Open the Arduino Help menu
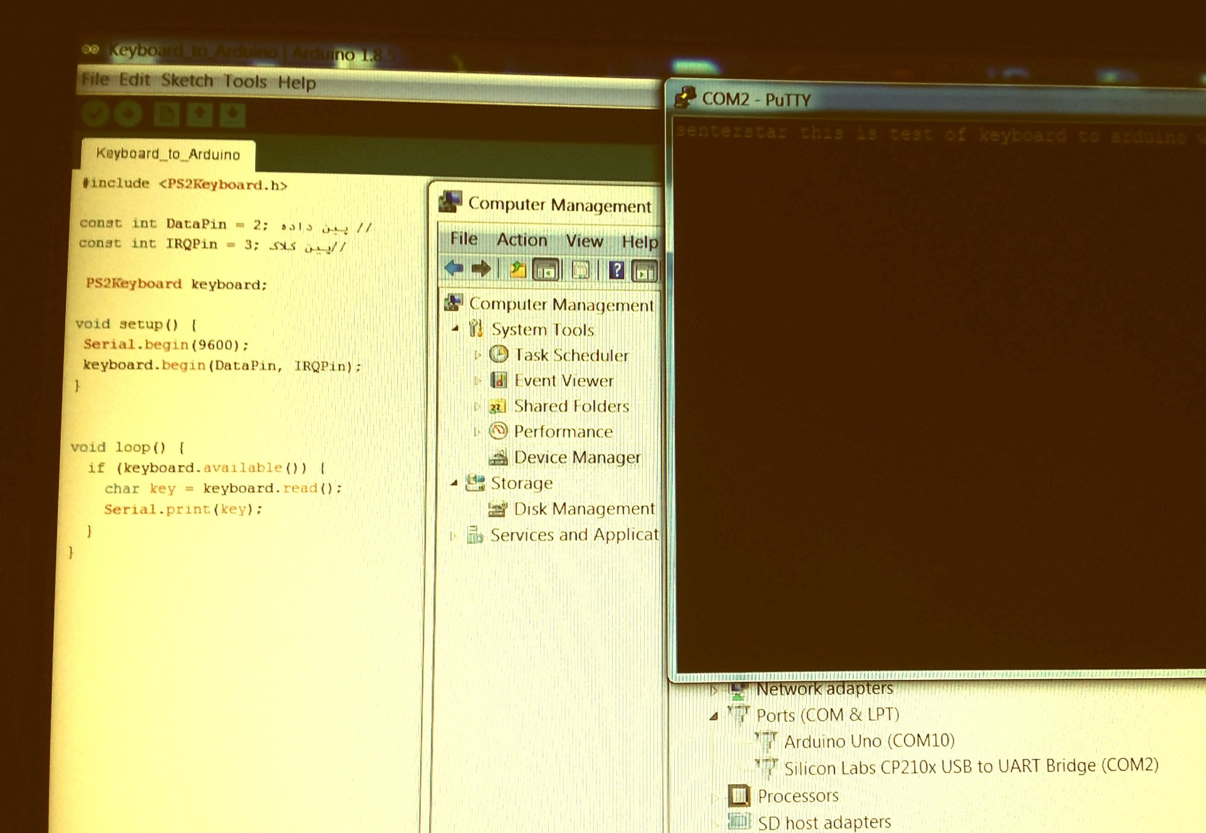The image size is (1206, 833). pyautogui.click(x=297, y=82)
